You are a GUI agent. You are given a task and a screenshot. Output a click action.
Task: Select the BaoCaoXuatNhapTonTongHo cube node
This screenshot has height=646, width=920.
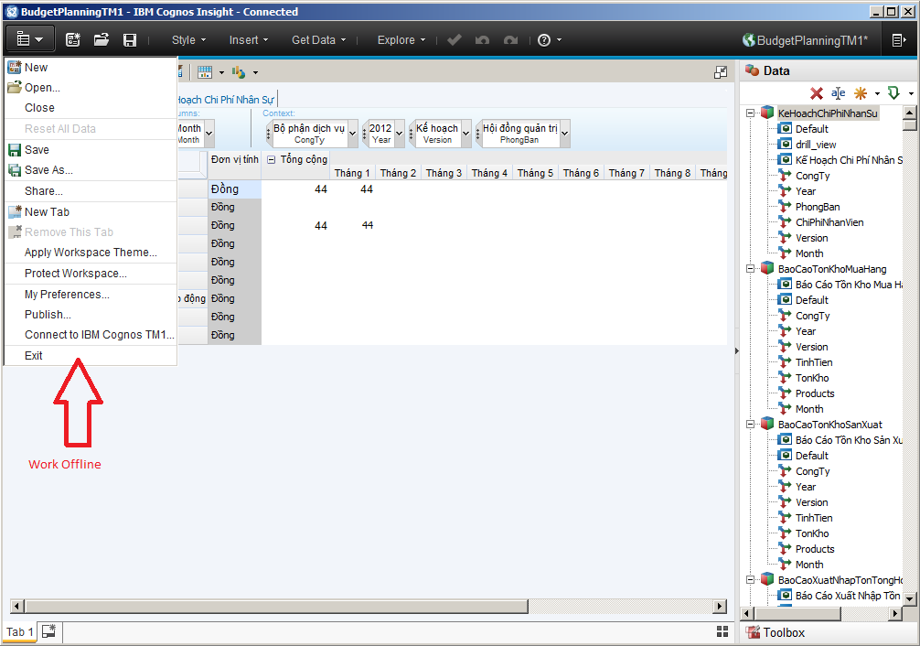click(840, 579)
